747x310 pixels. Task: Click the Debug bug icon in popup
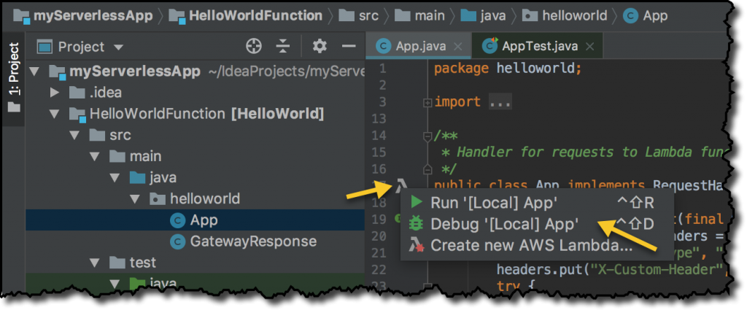pos(416,223)
